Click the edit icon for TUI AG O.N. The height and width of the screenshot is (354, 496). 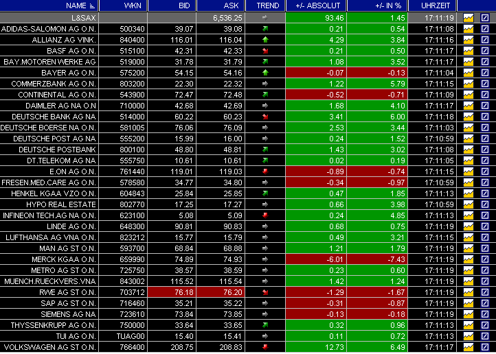(x=485, y=336)
